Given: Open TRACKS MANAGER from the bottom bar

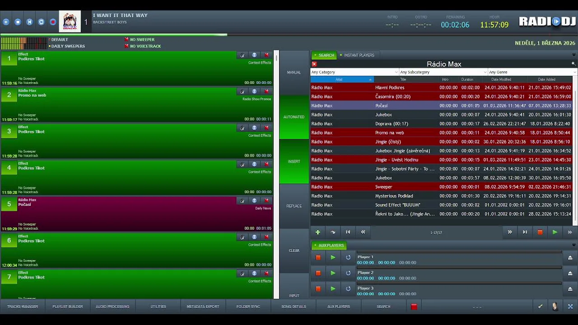Looking at the screenshot, I should (x=23, y=306).
